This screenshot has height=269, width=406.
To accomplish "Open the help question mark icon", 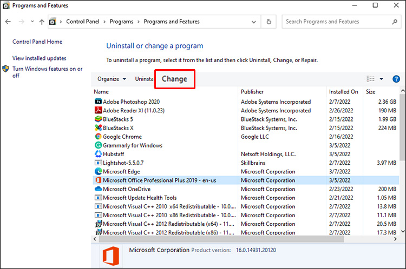I will [x=396, y=79].
